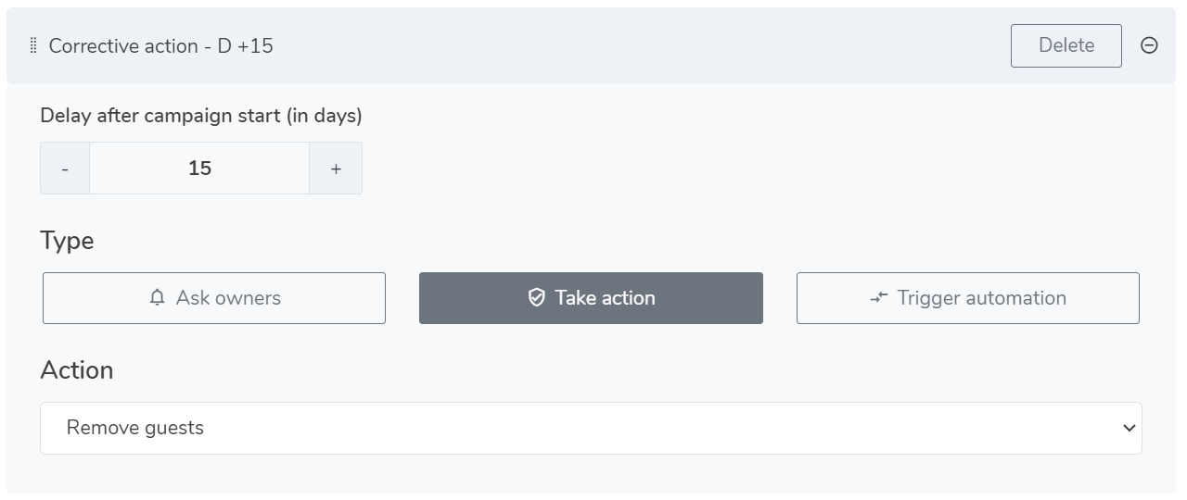Click the arrows icon on Trigger automation
The width and height of the screenshot is (1187, 500).
point(879,298)
